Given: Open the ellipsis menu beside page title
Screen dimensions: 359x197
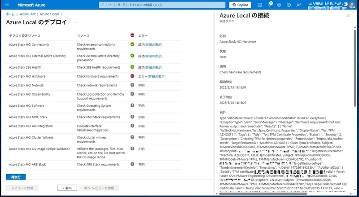Looking at the screenshot, I should click(x=75, y=22).
